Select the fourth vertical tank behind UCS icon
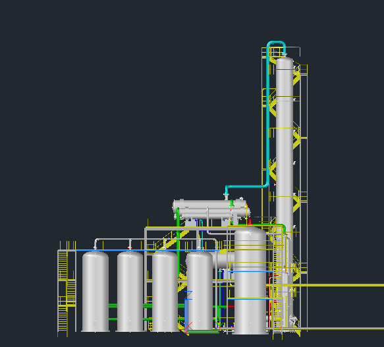The width and height of the screenshot is (384, 347). pos(200,292)
